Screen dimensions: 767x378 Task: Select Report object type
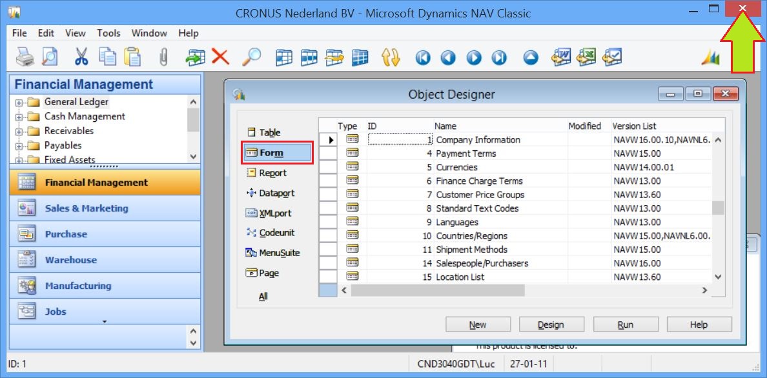coord(267,173)
